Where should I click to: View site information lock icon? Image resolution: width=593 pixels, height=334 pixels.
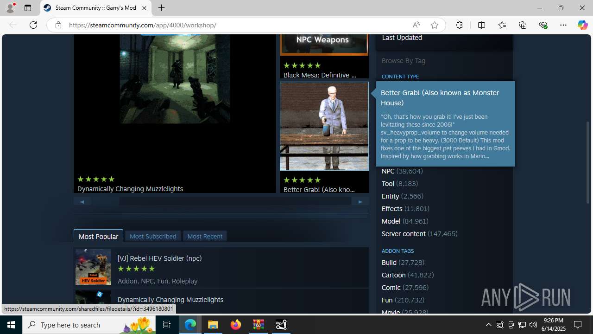click(x=58, y=25)
